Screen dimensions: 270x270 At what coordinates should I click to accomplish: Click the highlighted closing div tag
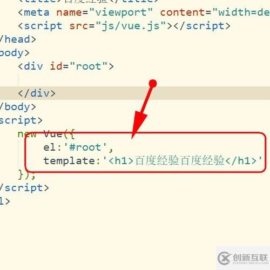37,93
